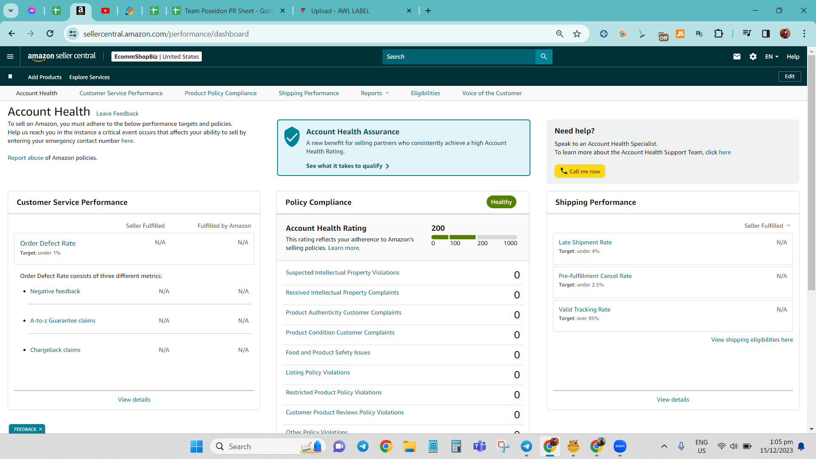This screenshot has width=816, height=459.
Task: Open the Chrome three-dot menu
Action: [804, 34]
